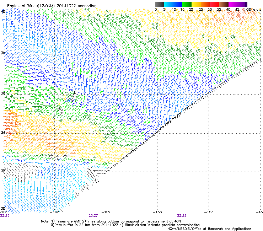Click the green 15-20 knots legend swatch
The image size is (263, 231).
187,4
